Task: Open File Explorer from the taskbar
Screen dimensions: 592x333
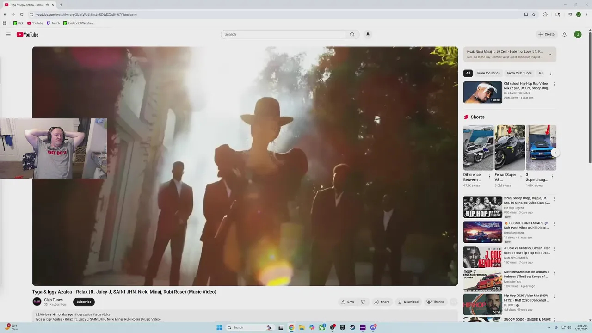Action: (302, 327)
